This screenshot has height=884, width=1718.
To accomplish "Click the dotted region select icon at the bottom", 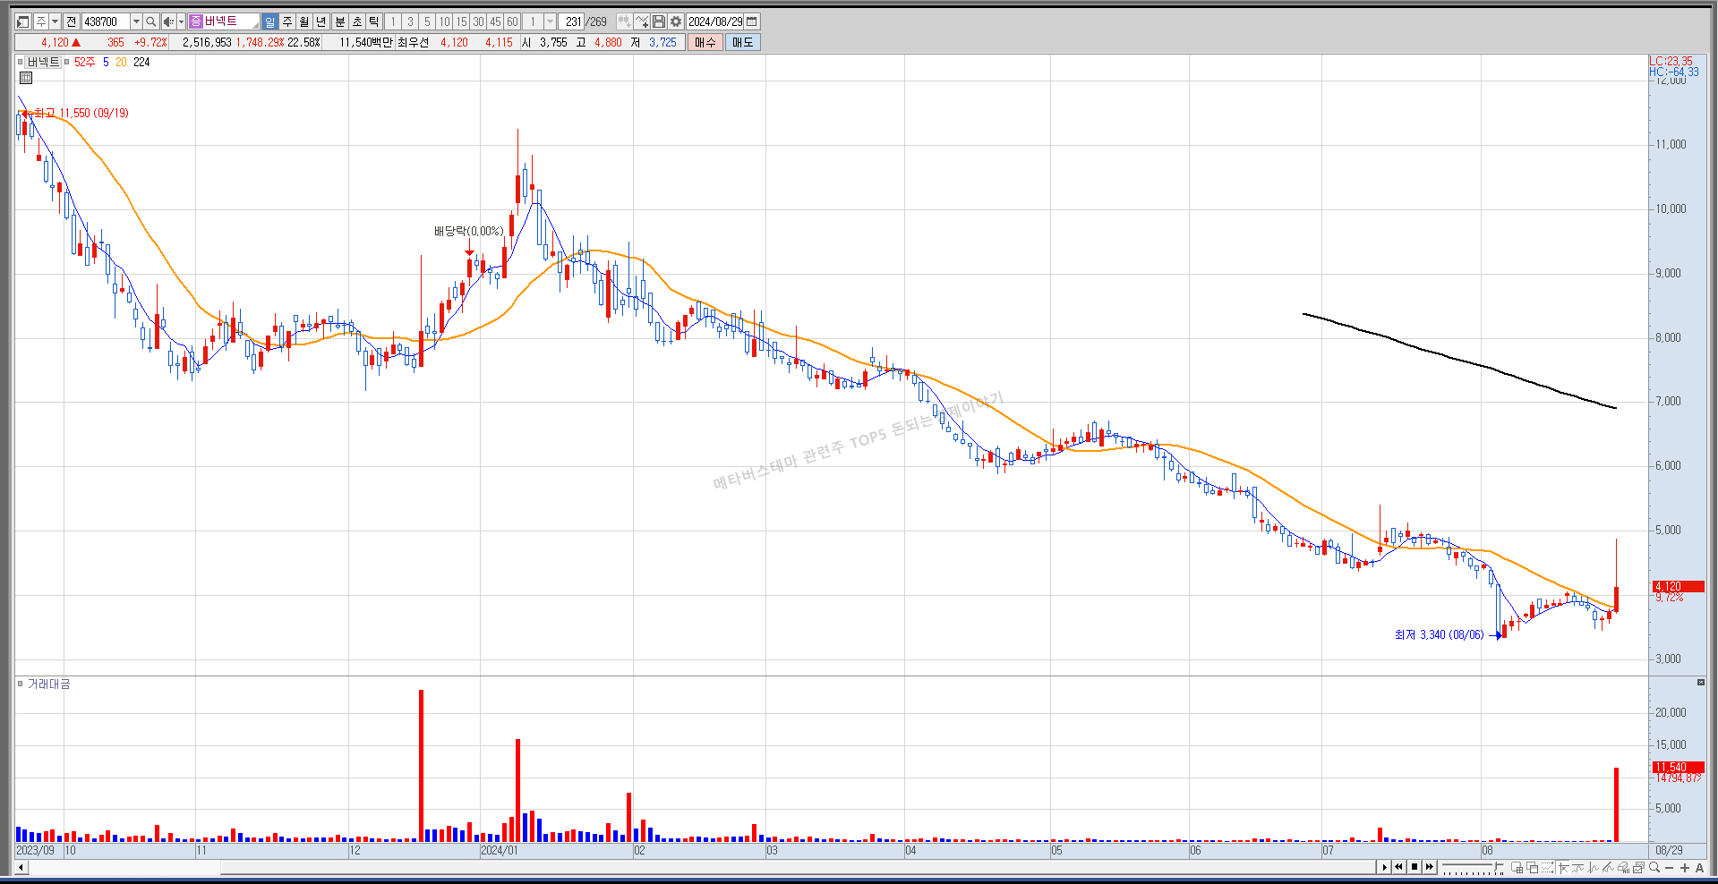I will [x=1548, y=867].
